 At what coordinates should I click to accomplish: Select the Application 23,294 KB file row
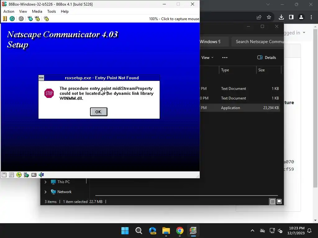pos(240,108)
